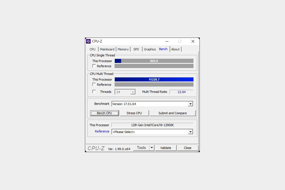Click the blue Reference link label
285x190 pixels.
click(x=102, y=131)
